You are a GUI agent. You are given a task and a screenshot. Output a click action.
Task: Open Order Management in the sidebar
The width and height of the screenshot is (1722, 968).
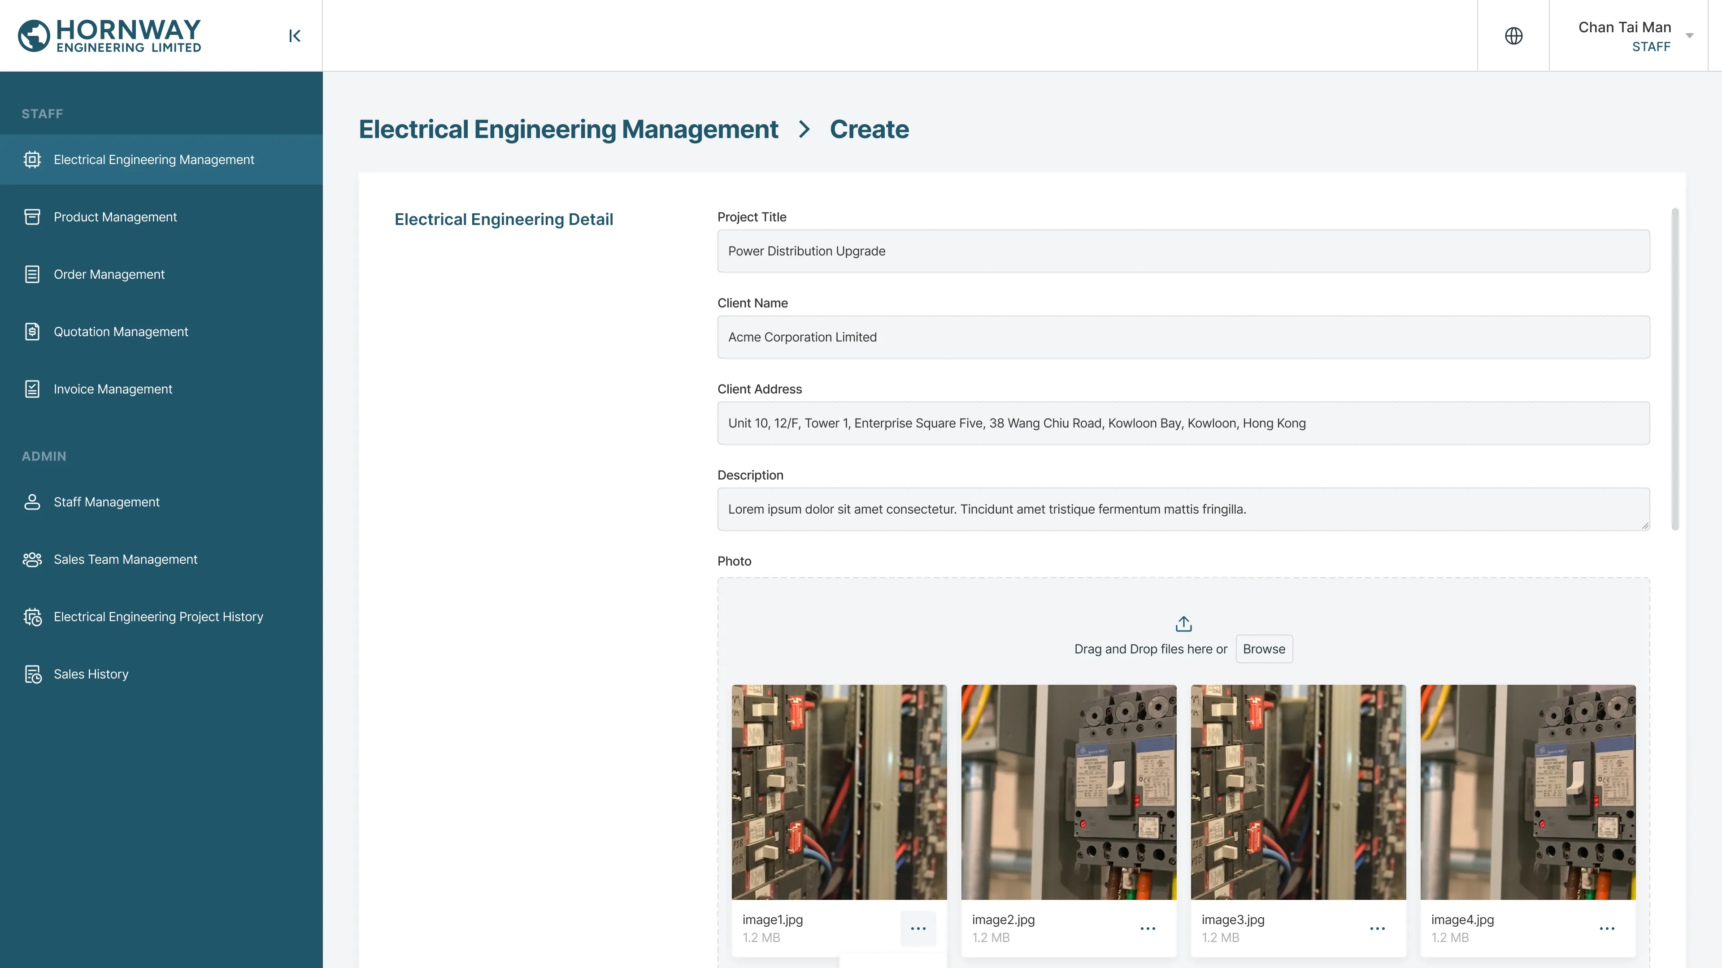(109, 275)
